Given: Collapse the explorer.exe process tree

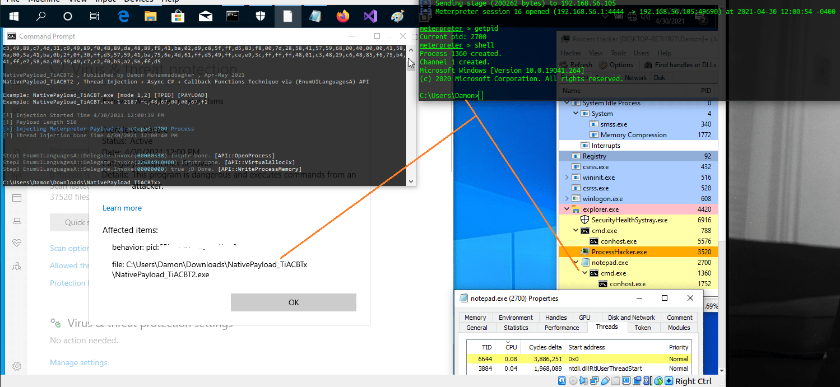Looking at the screenshot, I should coord(567,209).
